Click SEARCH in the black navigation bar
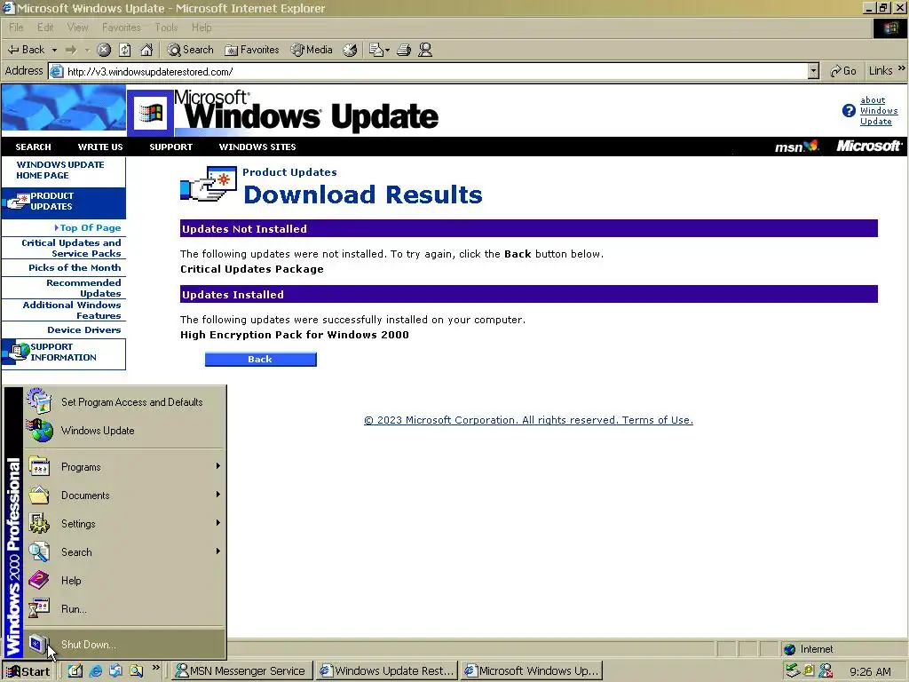 [x=33, y=147]
